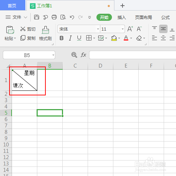Screen dimensions: 176x176
Task: Click the Export to PDF icon
Action: 45,17
